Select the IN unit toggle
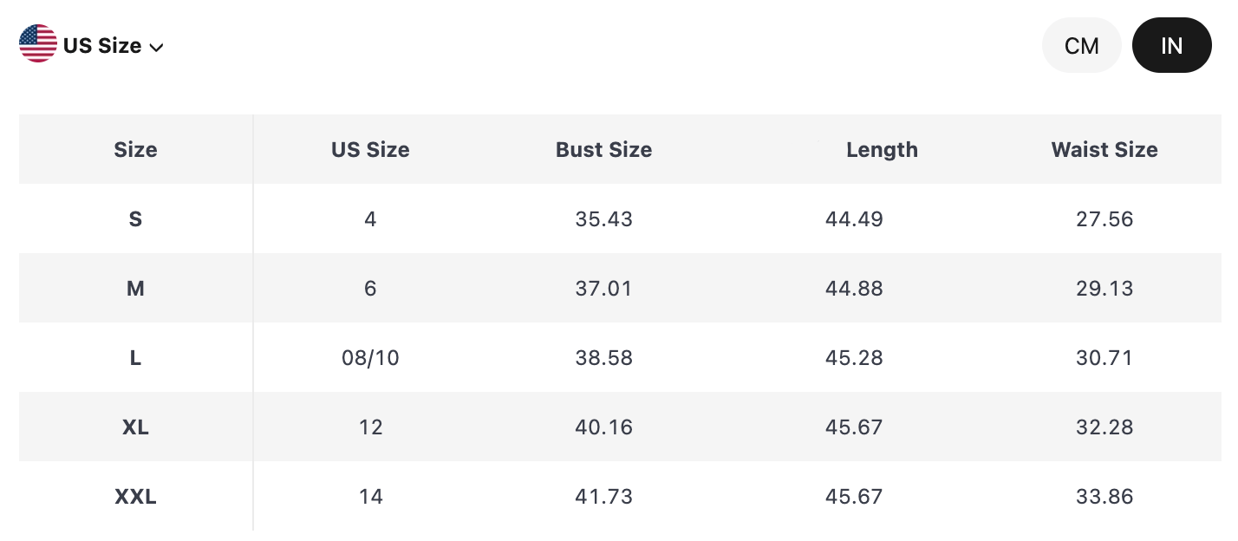 pos(1171,45)
